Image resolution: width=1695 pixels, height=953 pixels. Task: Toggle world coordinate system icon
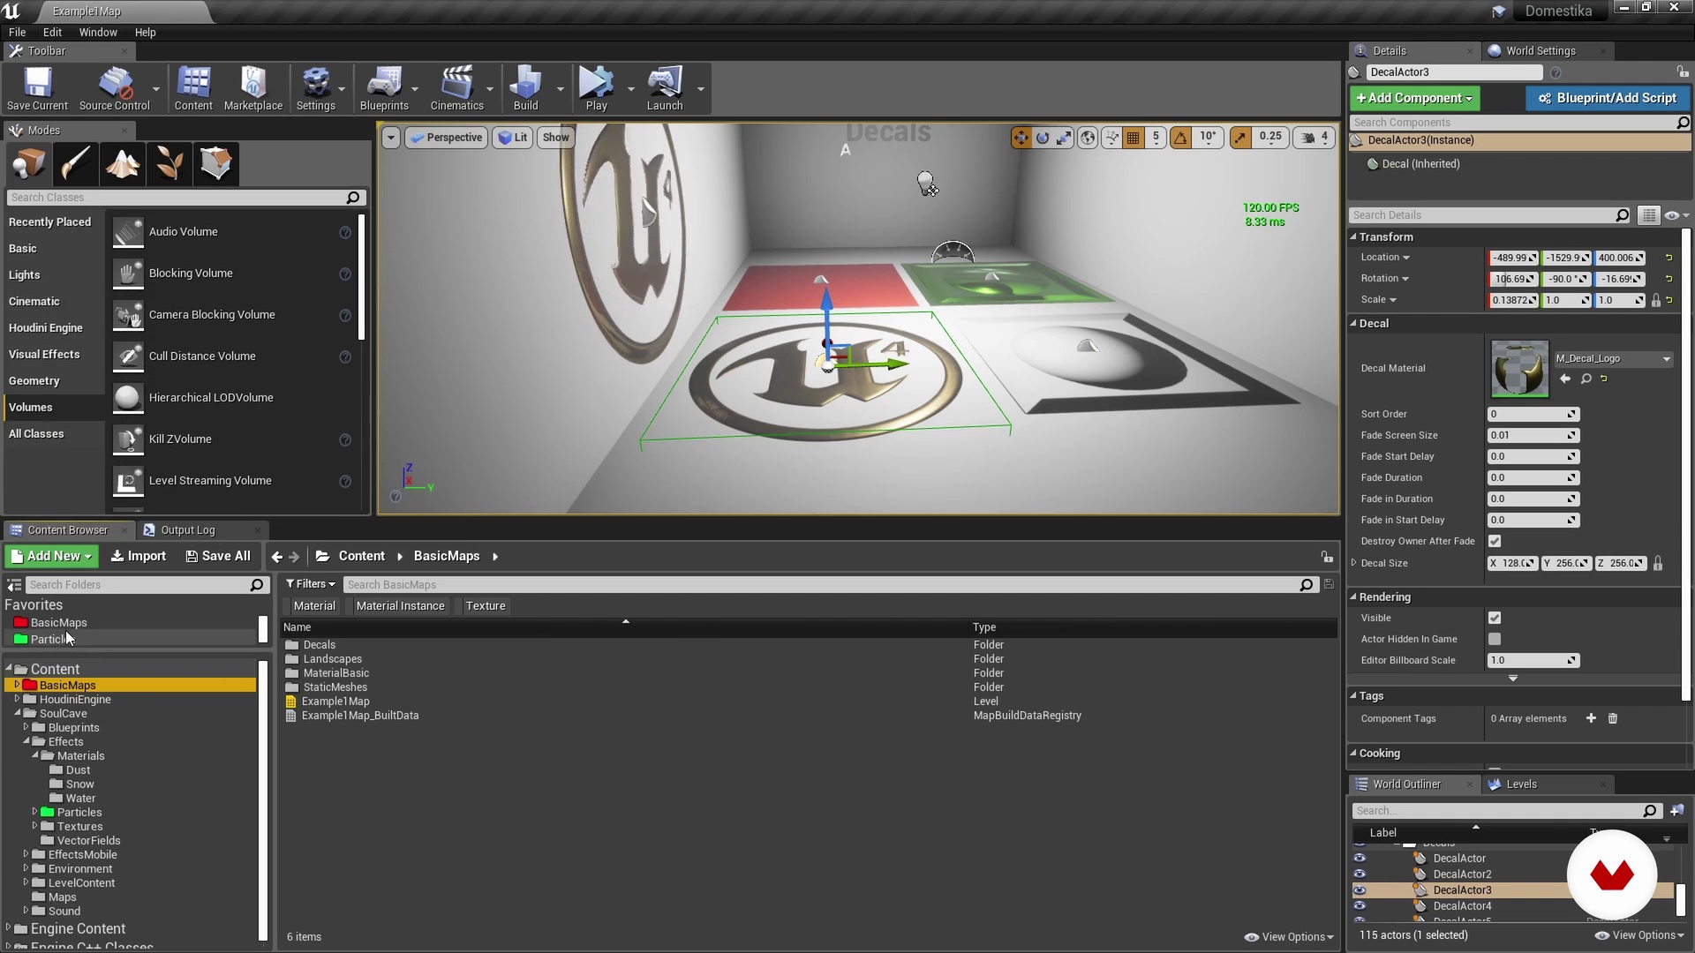1088,138
